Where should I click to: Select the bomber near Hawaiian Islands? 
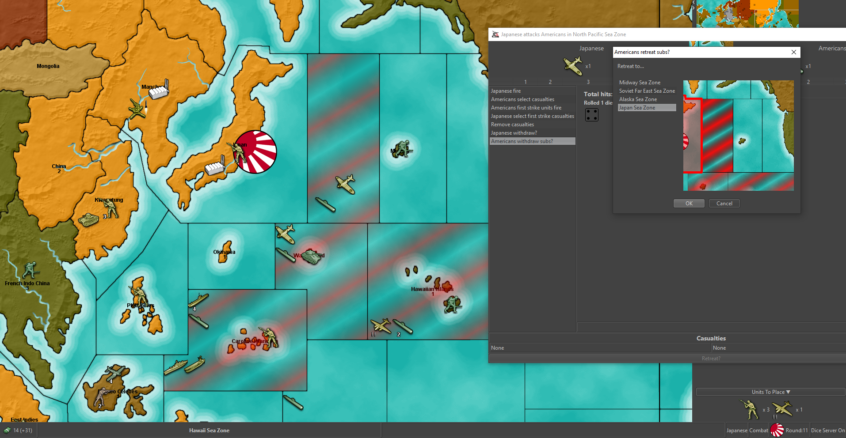tap(381, 326)
